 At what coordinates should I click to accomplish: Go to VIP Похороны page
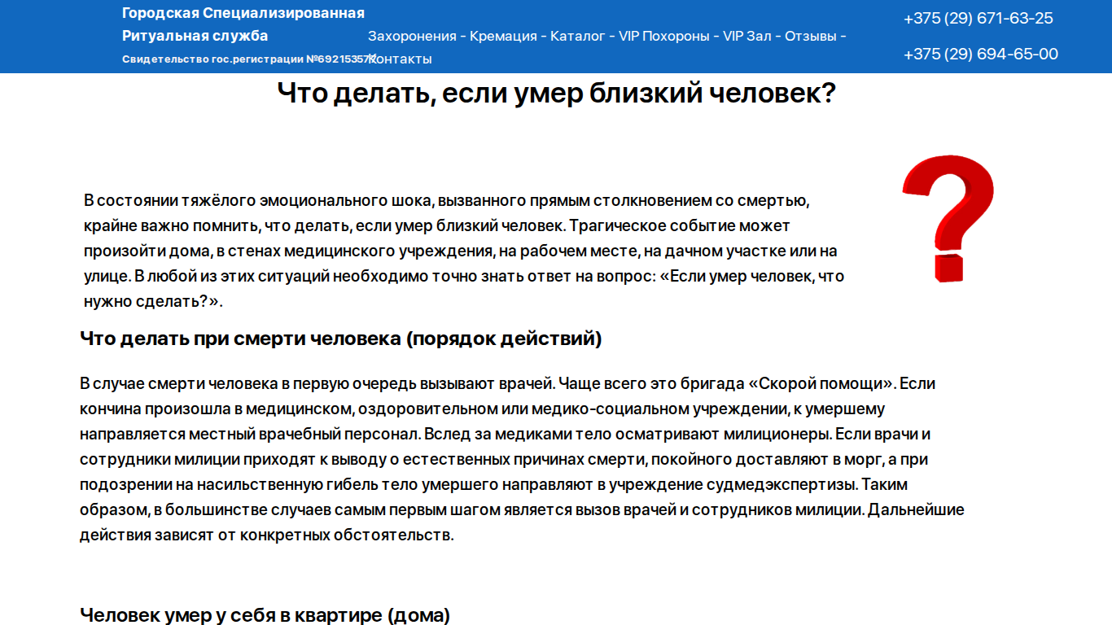click(664, 36)
